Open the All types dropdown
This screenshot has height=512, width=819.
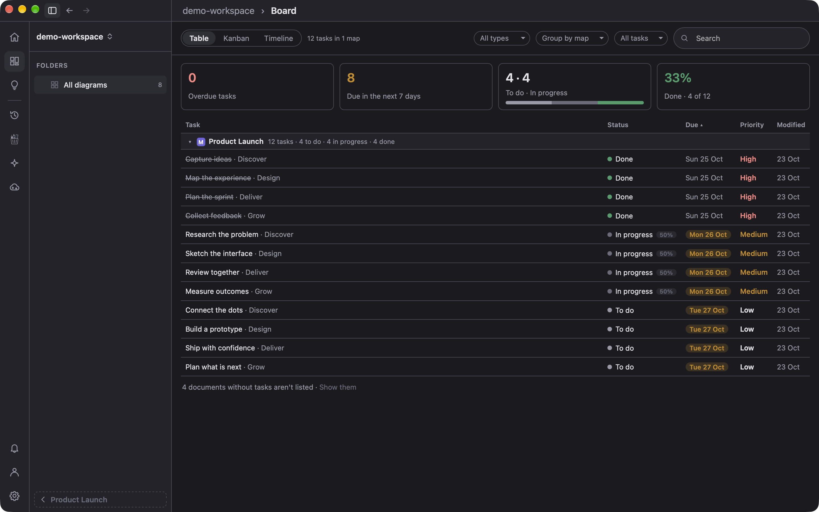pyautogui.click(x=502, y=38)
